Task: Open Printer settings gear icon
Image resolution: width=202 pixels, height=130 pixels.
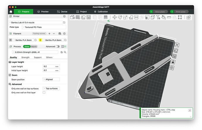Action: point(64,16)
